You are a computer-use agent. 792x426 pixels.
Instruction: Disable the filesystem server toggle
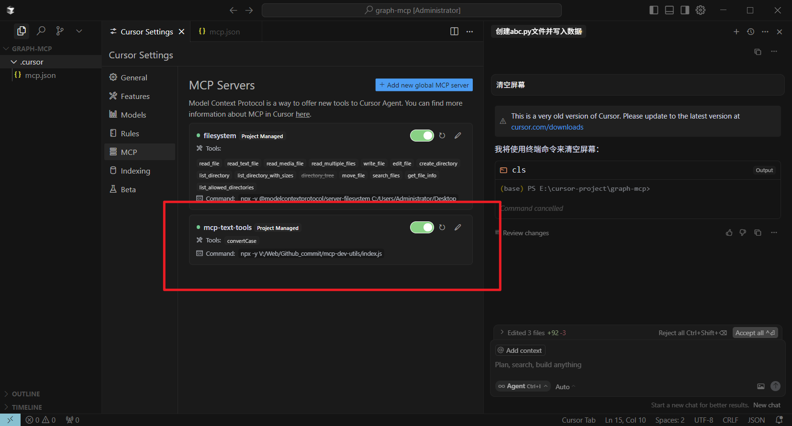click(x=422, y=136)
